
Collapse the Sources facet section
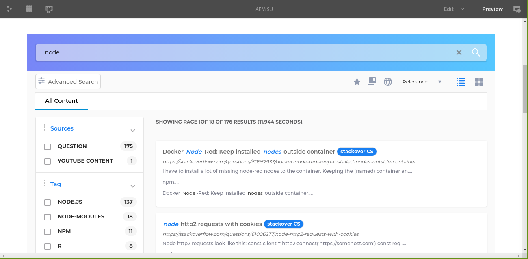coord(132,131)
